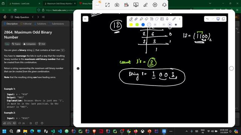Take a screenshot with camera icon
The image size is (241, 135).
click(x=117, y=5)
